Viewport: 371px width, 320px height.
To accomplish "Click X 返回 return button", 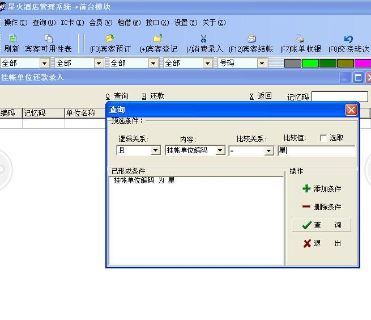I will pos(261,96).
